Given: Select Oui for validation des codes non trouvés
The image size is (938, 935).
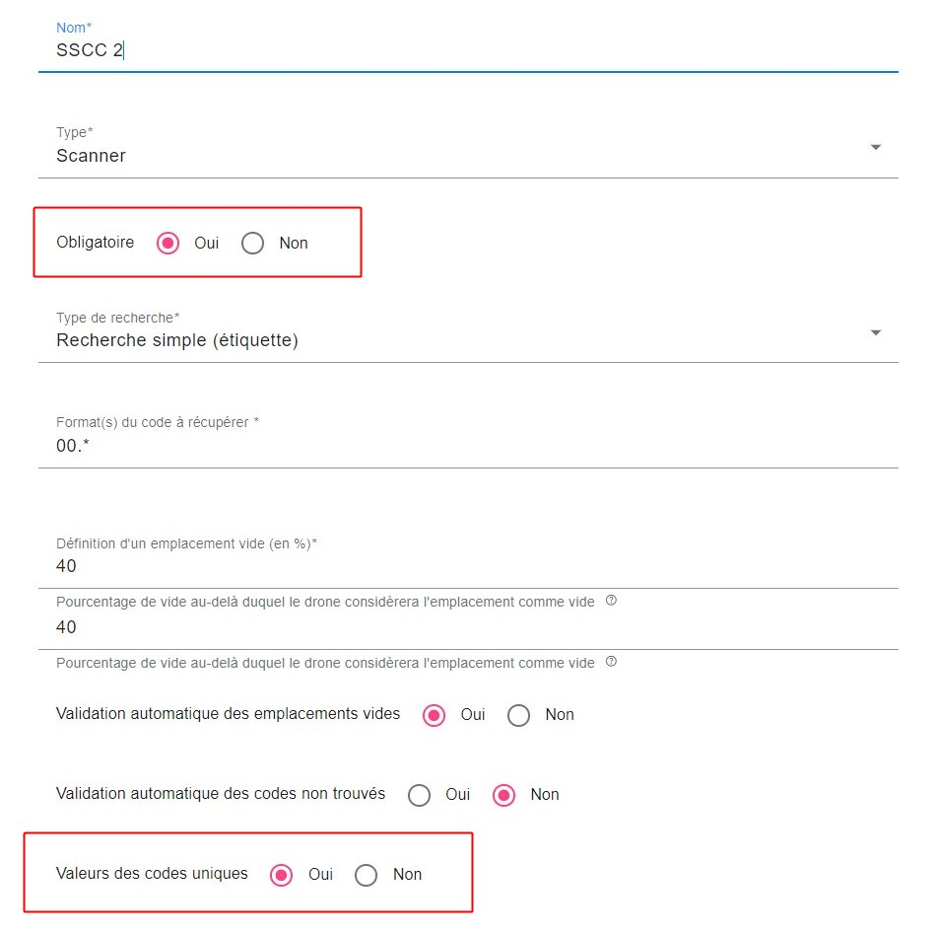Looking at the screenshot, I should tap(420, 795).
